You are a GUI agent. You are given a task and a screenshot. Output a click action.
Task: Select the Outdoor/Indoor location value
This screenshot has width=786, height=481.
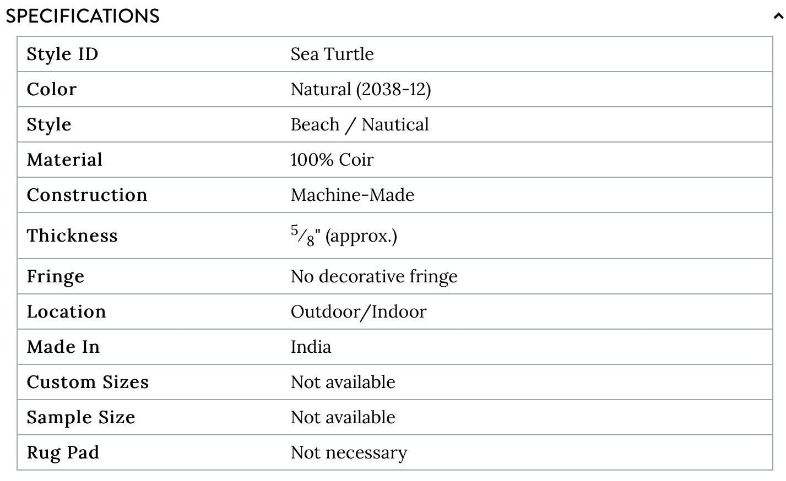[359, 311]
